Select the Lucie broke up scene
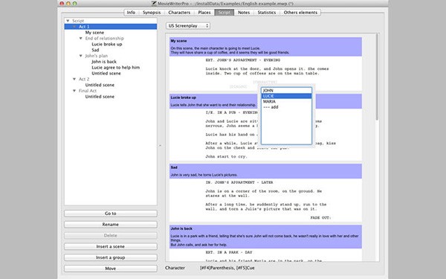Viewport: 446px width, 279px height. pos(106,44)
